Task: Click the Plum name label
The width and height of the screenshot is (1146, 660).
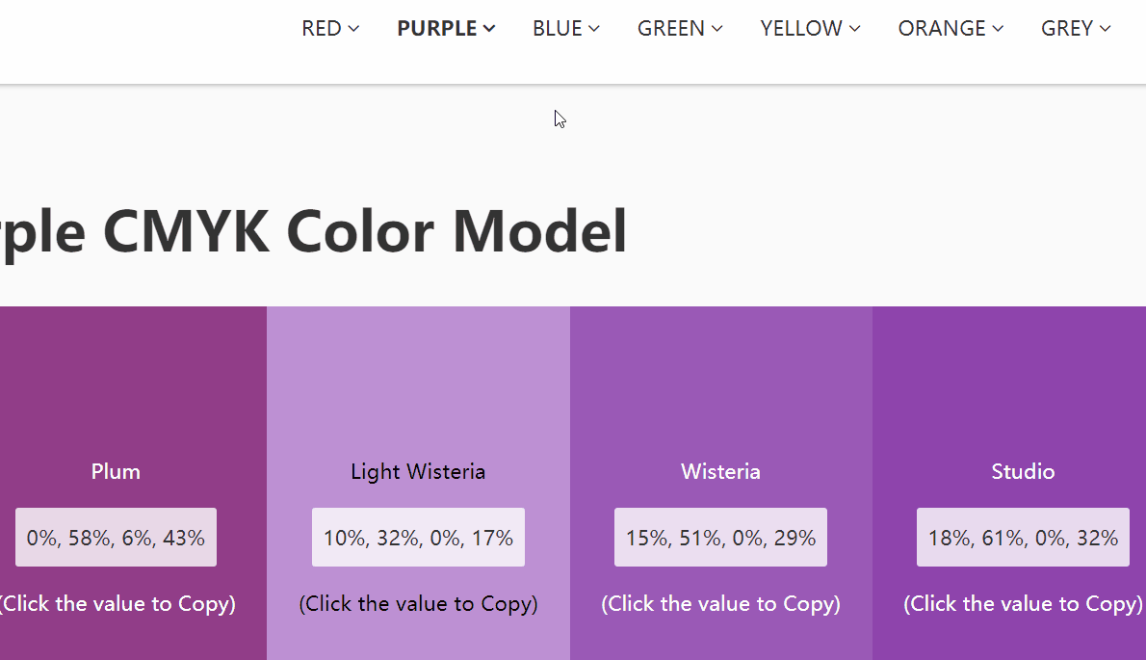Action: coord(116,471)
